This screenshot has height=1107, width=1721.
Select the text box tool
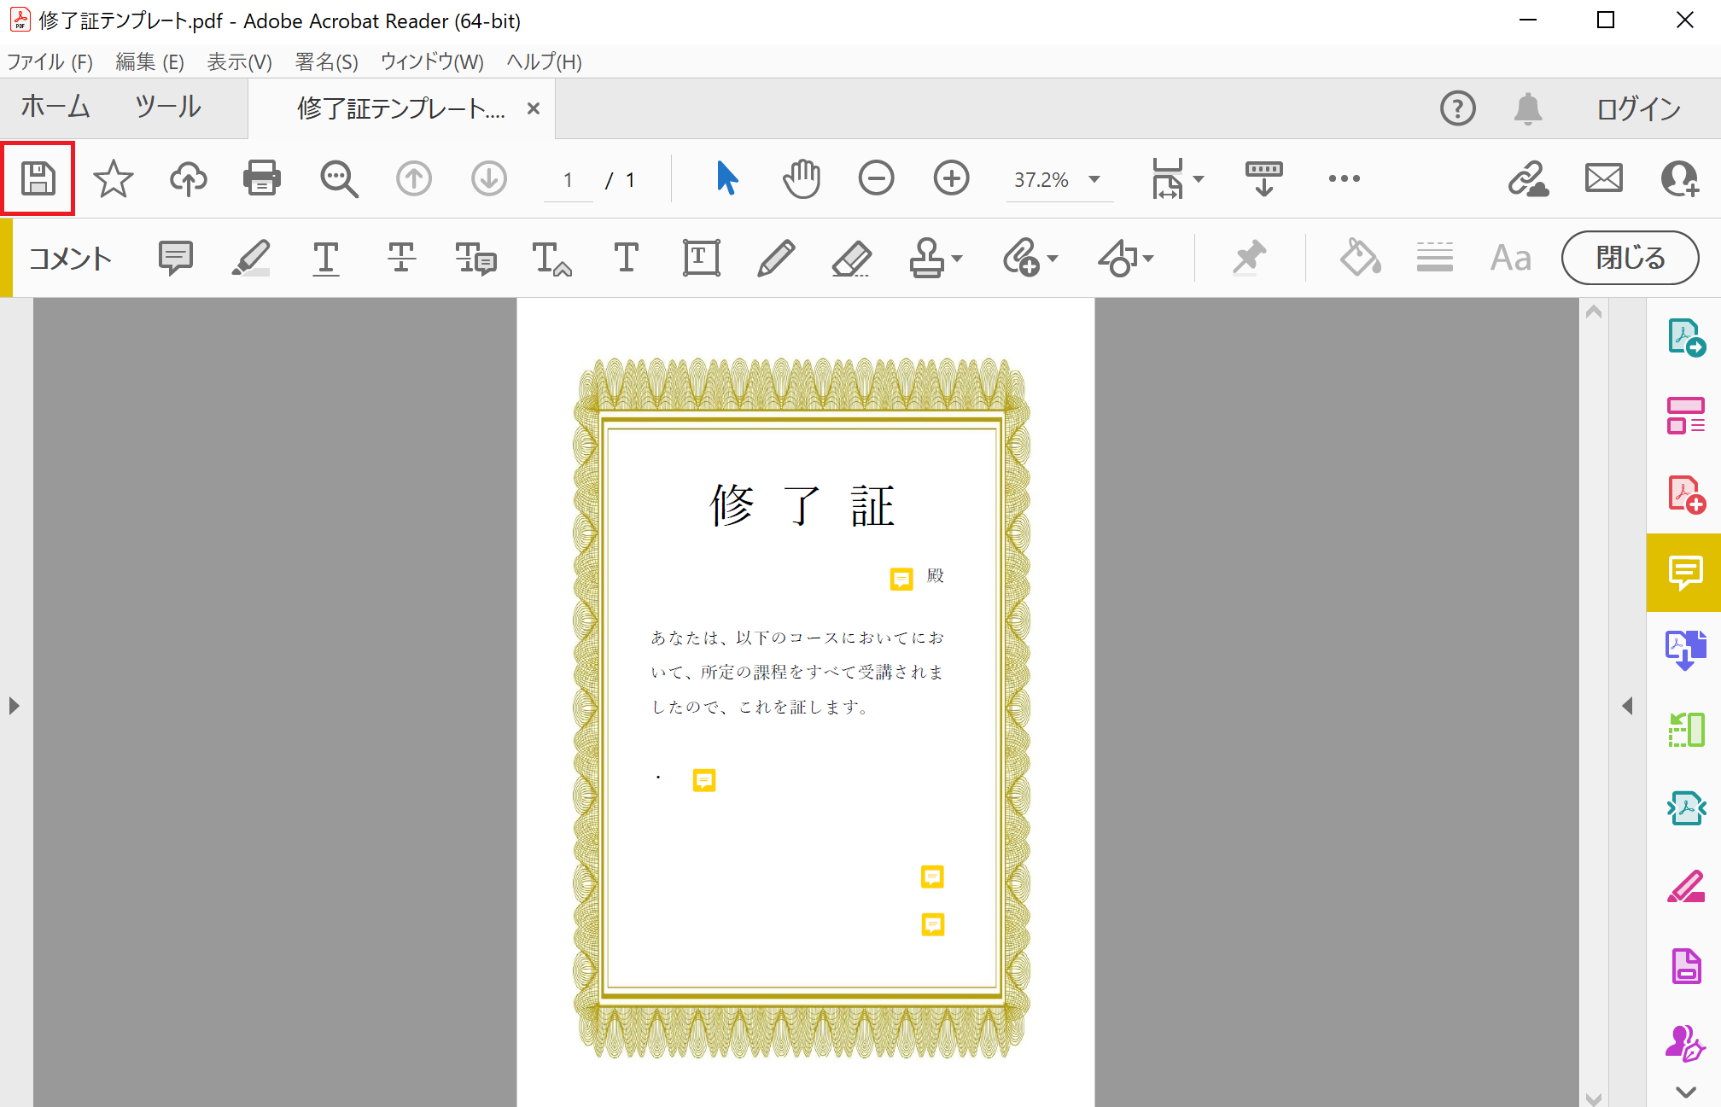coord(702,258)
